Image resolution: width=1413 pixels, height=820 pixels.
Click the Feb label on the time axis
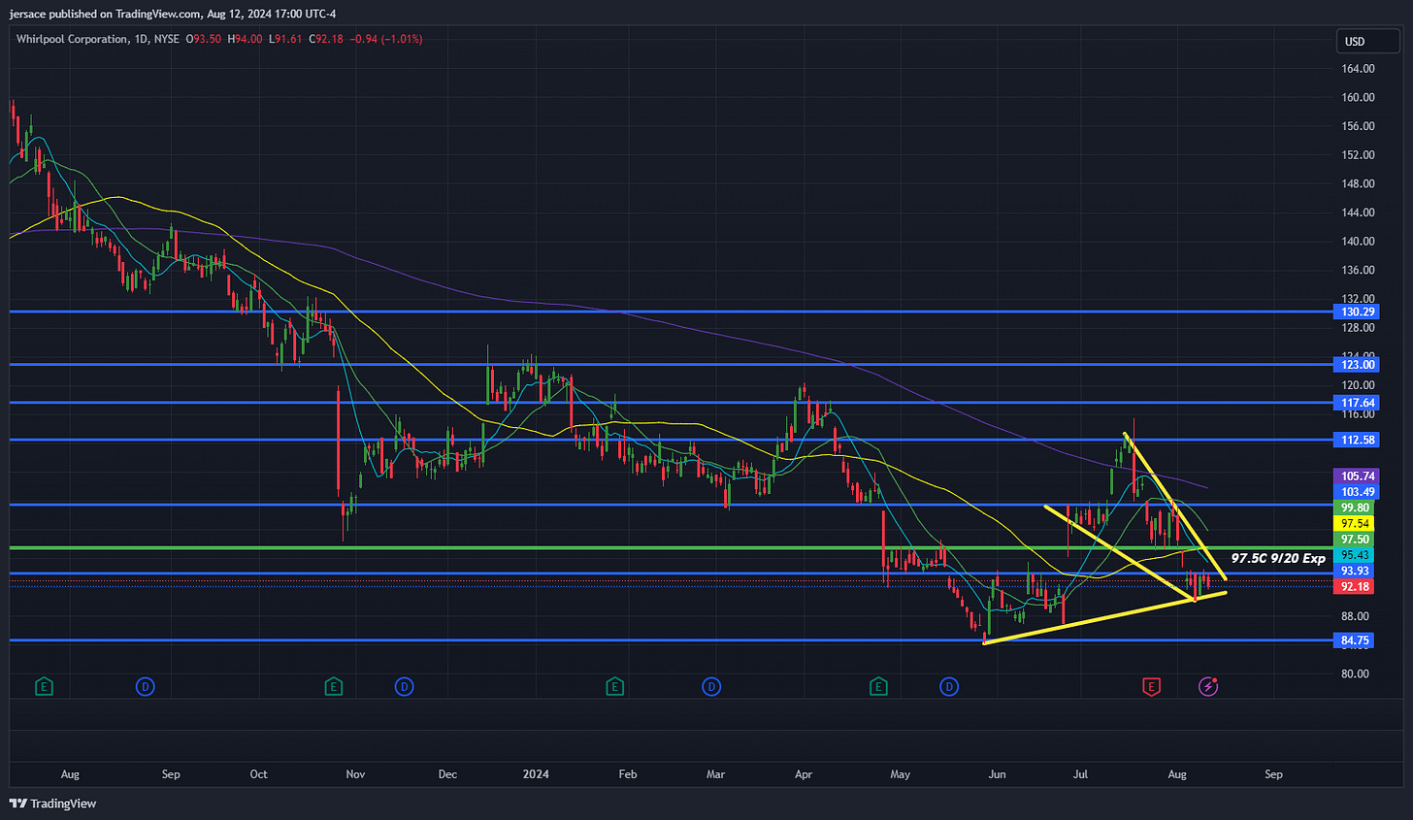pyautogui.click(x=628, y=774)
